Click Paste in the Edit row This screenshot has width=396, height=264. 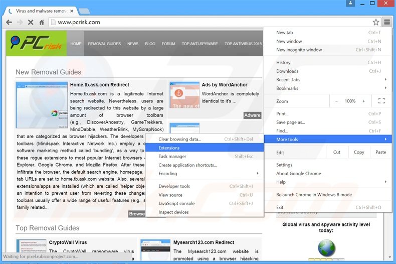pyautogui.click(x=380, y=152)
